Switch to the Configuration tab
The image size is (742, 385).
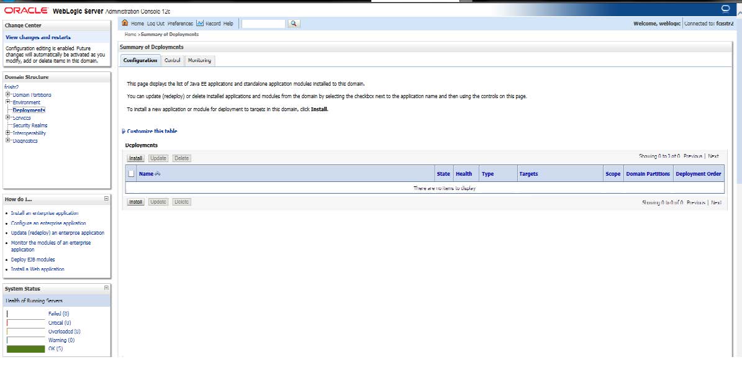140,60
